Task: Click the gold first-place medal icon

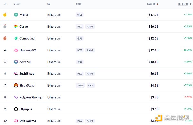Action: [x=5, y=14]
